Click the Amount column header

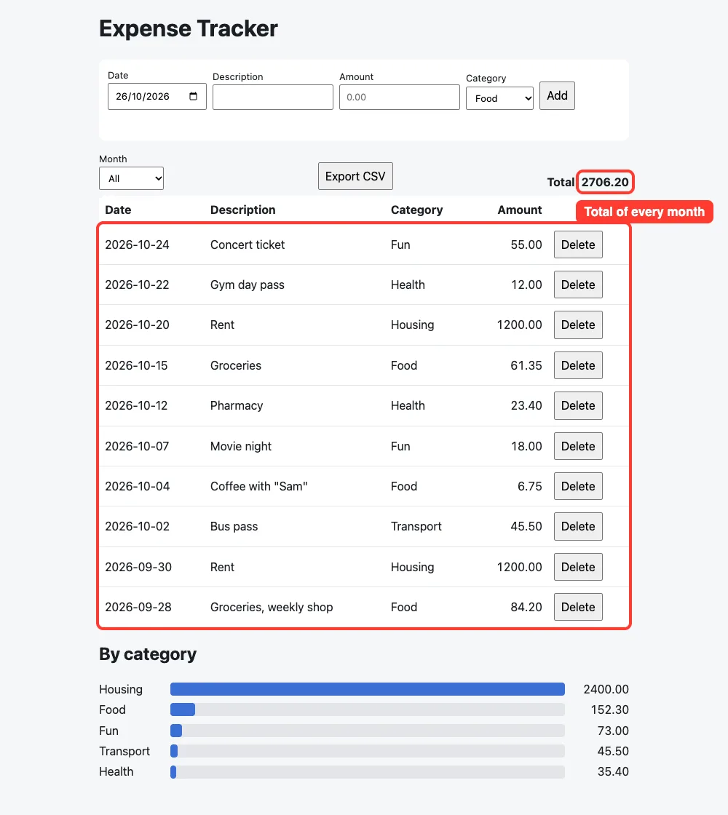(x=520, y=210)
